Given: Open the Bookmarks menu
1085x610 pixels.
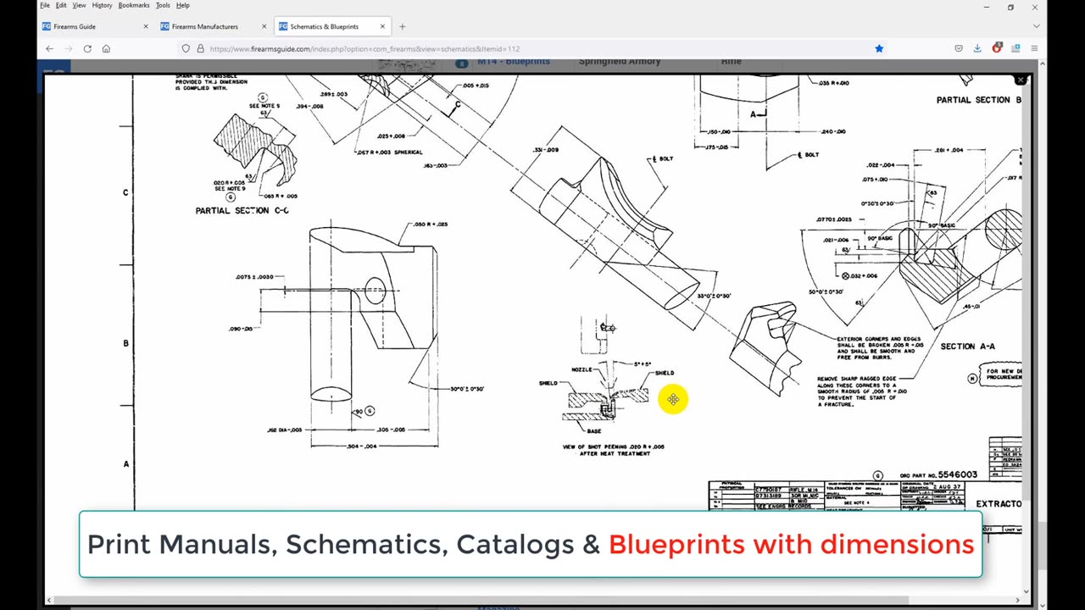Looking at the screenshot, I should pos(134,5).
